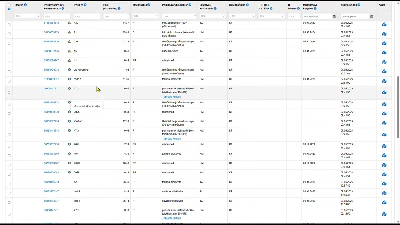Viewport: 400px width, 225px height.
Task: Sort by the Põllu pindala (ha) column
Action: coord(128,5)
